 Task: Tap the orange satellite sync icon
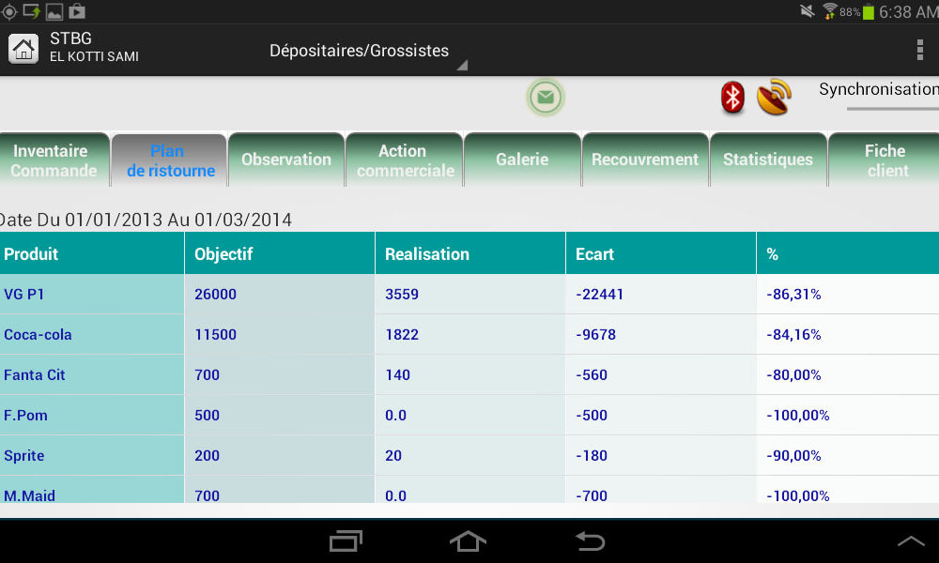774,97
